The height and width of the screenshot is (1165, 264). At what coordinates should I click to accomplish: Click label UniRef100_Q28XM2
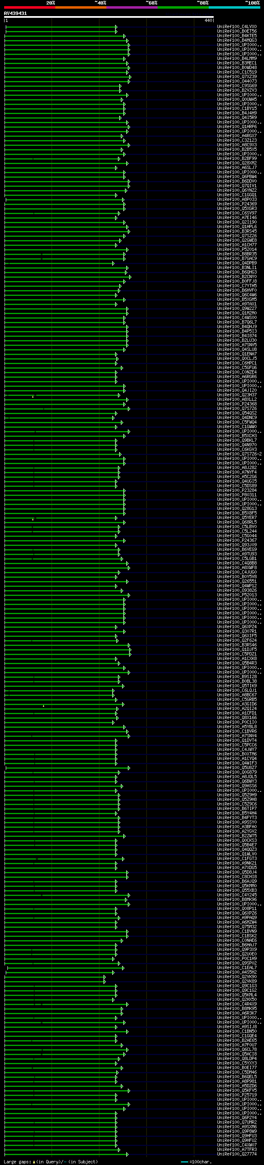(237, 163)
